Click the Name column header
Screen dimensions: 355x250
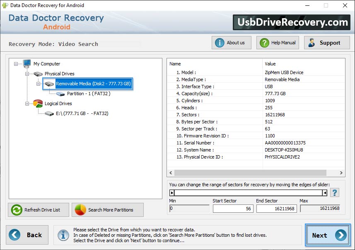(x=215, y=64)
